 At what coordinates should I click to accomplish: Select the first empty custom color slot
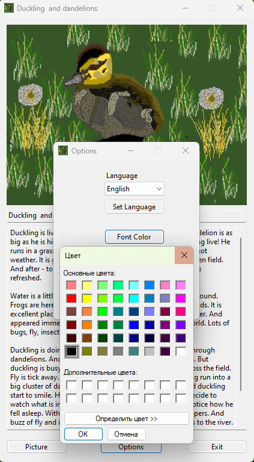(x=71, y=385)
